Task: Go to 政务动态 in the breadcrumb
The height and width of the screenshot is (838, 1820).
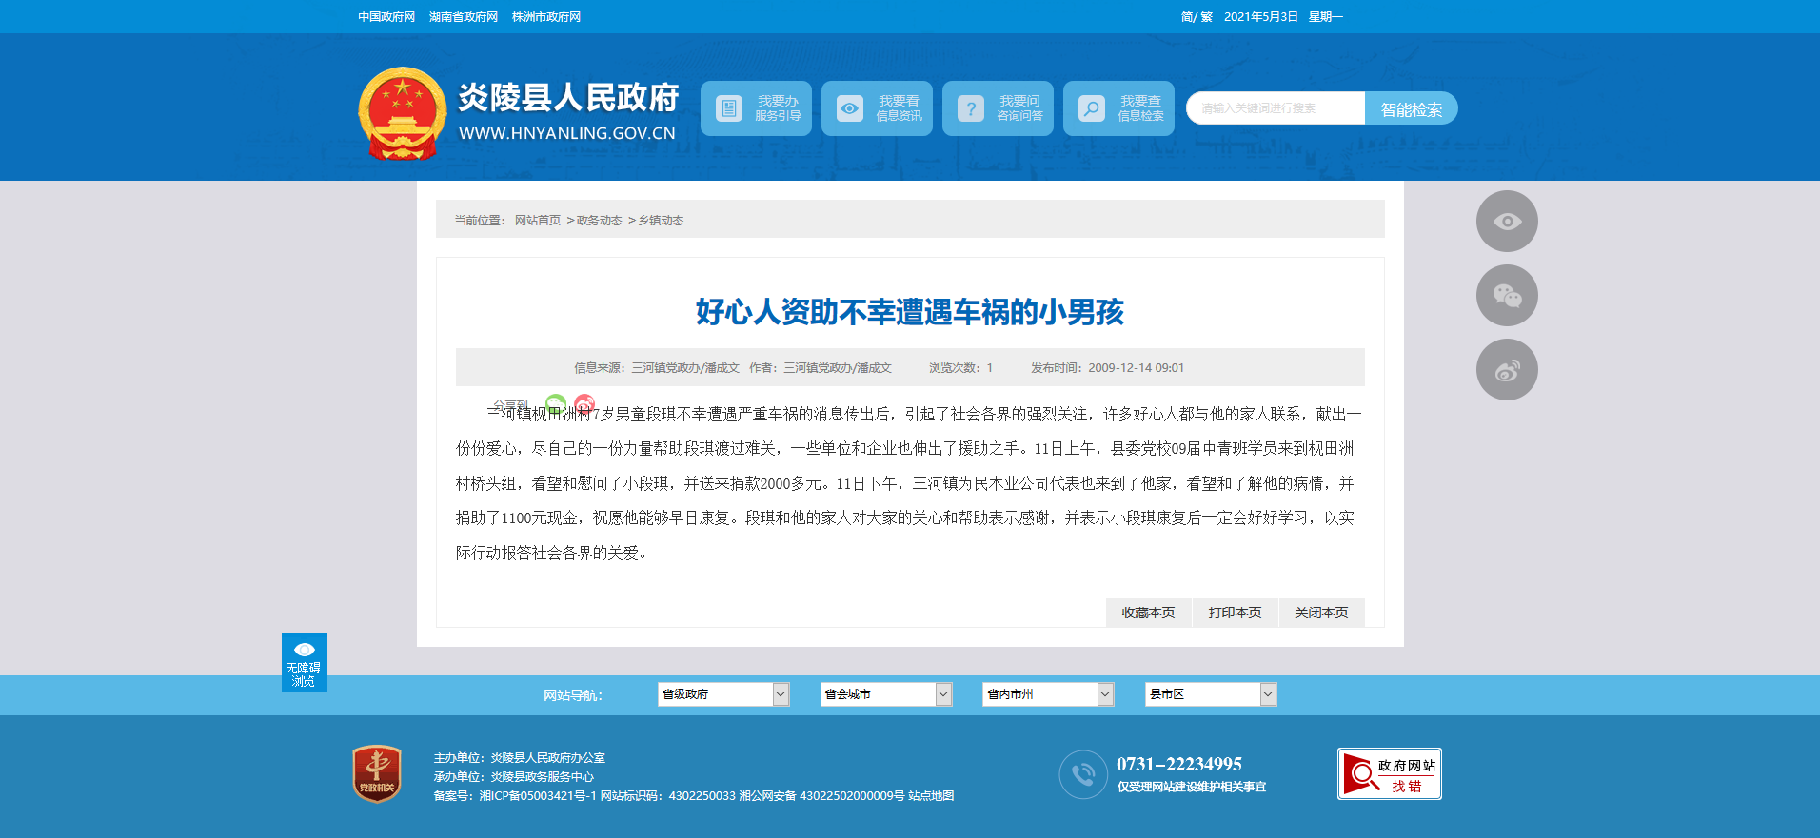Action: 599,221
